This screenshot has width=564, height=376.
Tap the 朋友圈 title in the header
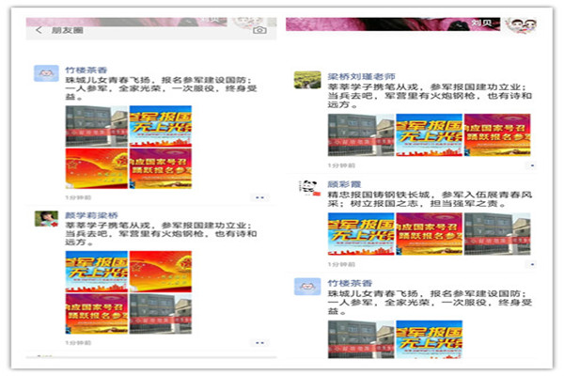click(67, 31)
